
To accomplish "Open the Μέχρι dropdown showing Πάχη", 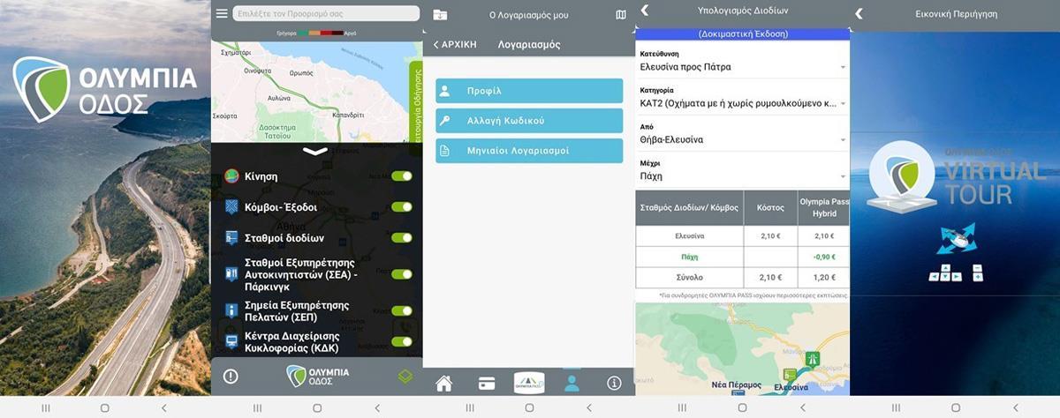I will (742, 175).
